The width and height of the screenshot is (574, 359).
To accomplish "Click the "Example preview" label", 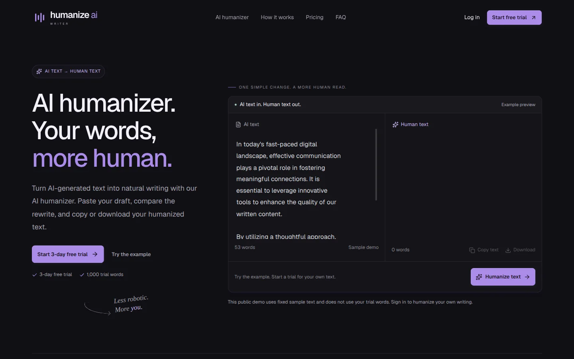I will pyautogui.click(x=518, y=105).
